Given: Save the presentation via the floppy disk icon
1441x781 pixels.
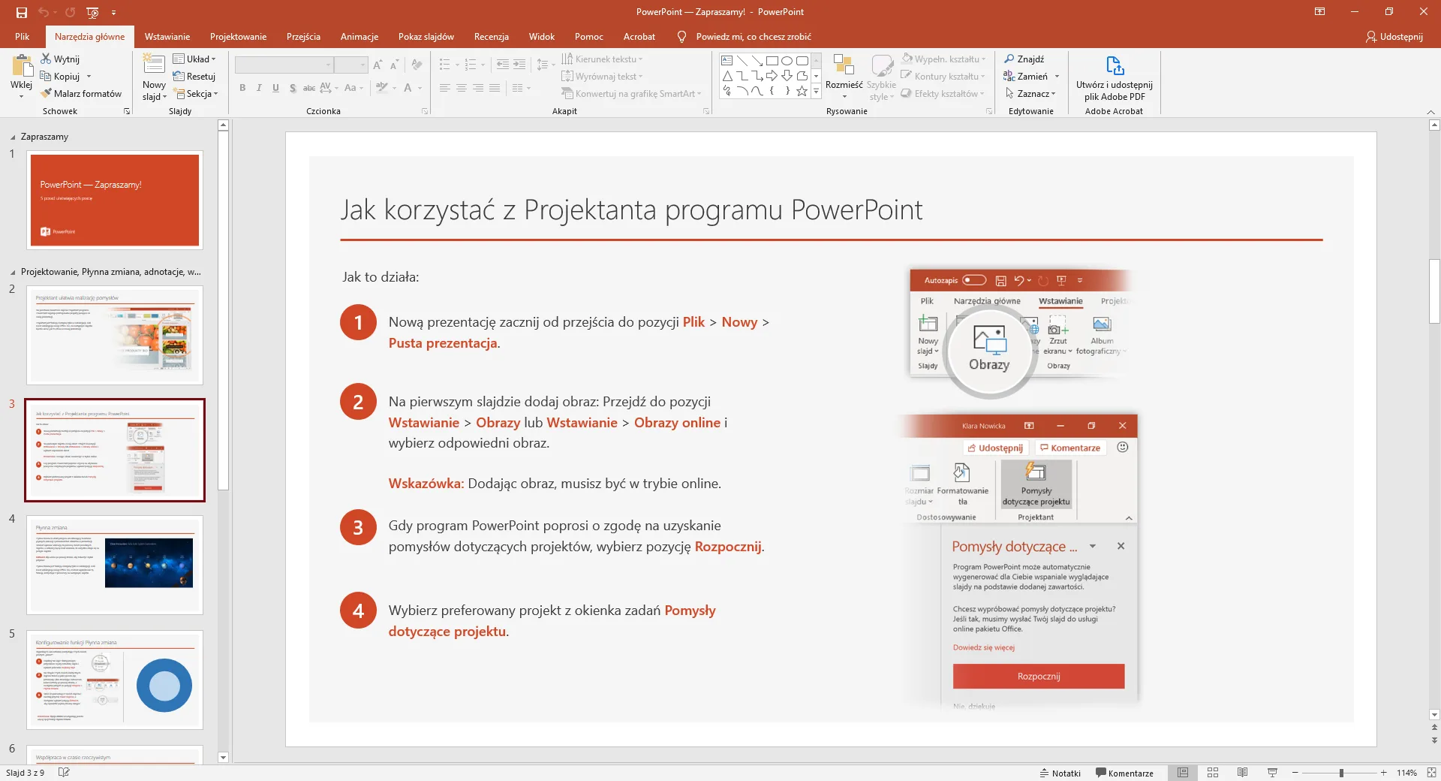Looking at the screenshot, I should 22,12.
